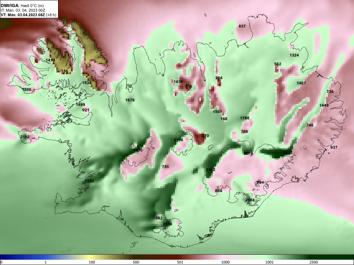Click the height value 2396
The width and height of the screenshot is (354, 265).
pyautogui.click(x=178, y=140)
